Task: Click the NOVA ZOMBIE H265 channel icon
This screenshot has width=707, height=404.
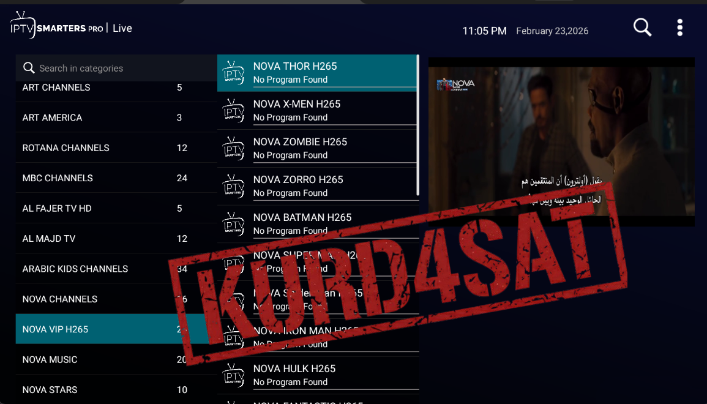Action: 233,148
